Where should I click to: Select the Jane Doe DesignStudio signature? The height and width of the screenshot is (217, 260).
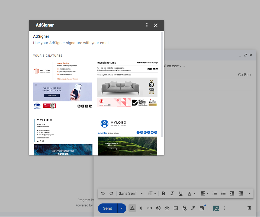[127, 84]
